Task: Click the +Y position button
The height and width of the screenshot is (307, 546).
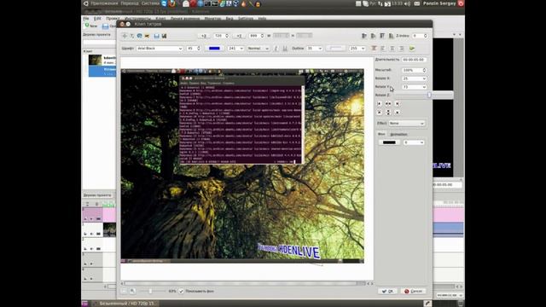Action: (239, 36)
